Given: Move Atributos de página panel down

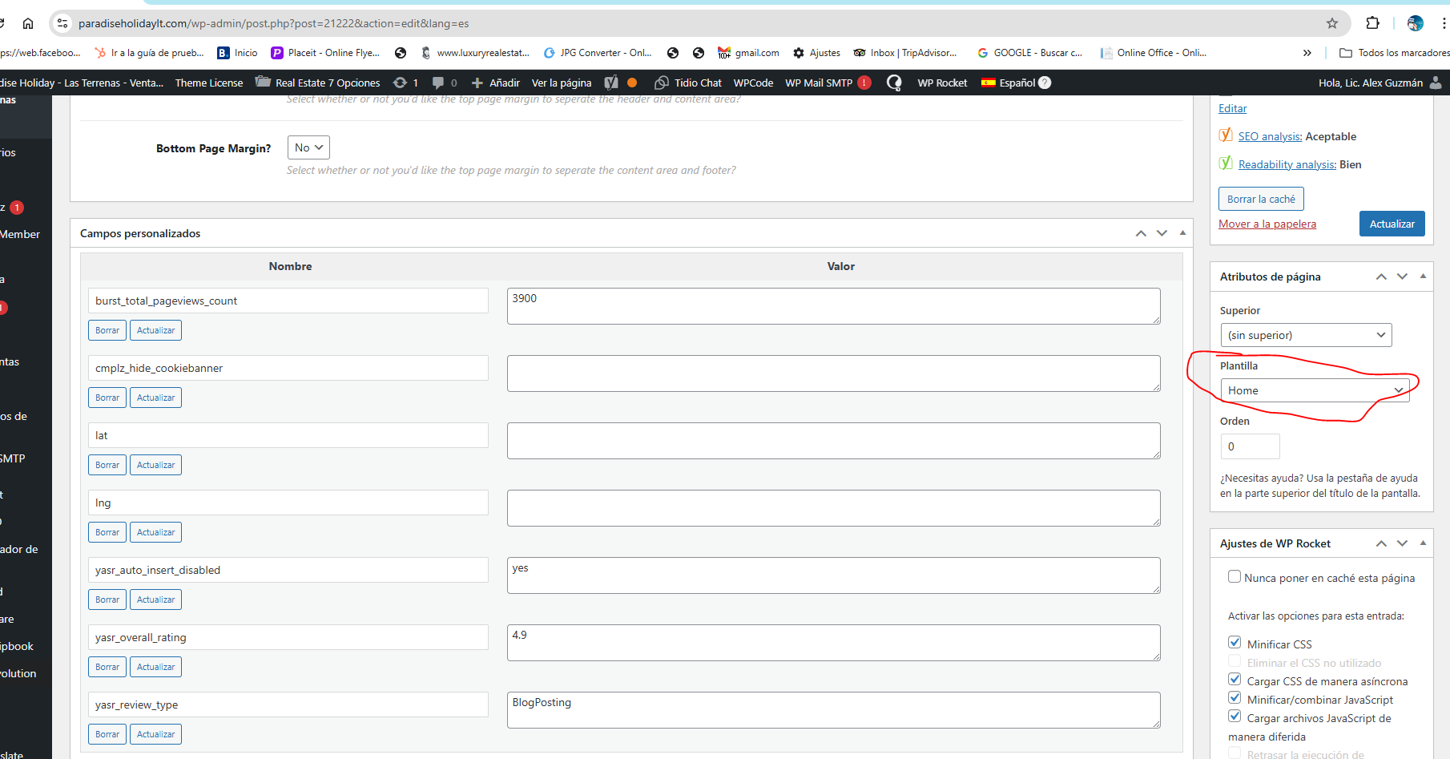Looking at the screenshot, I should pyautogui.click(x=1402, y=277).
